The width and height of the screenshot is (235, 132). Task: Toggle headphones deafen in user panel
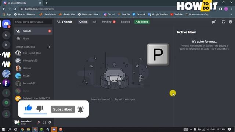coord(44,122)
